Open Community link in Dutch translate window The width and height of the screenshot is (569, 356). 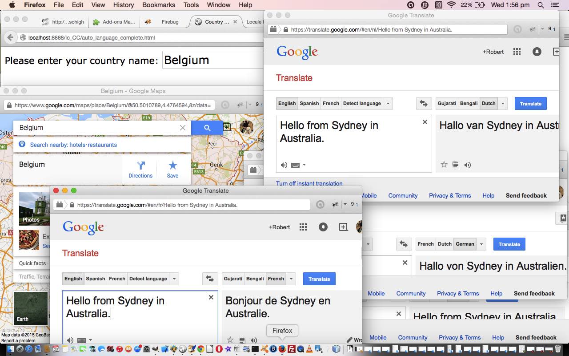coord(403,195)
